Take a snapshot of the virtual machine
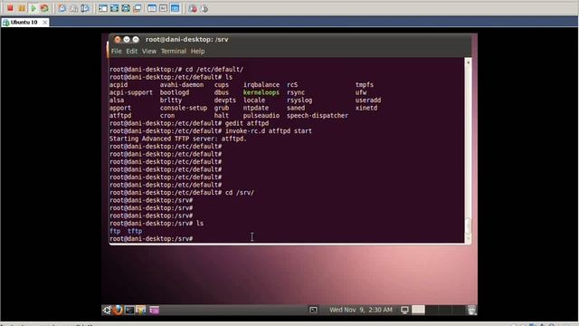 [x=62, y=8]
